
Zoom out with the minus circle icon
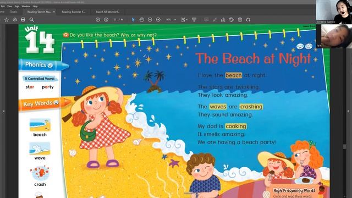click(x=150, y=20)
